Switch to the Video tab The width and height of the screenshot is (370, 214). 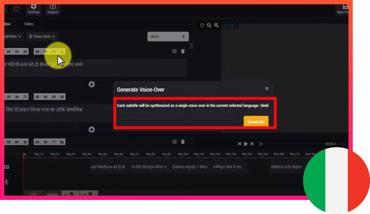coord(29,24)
